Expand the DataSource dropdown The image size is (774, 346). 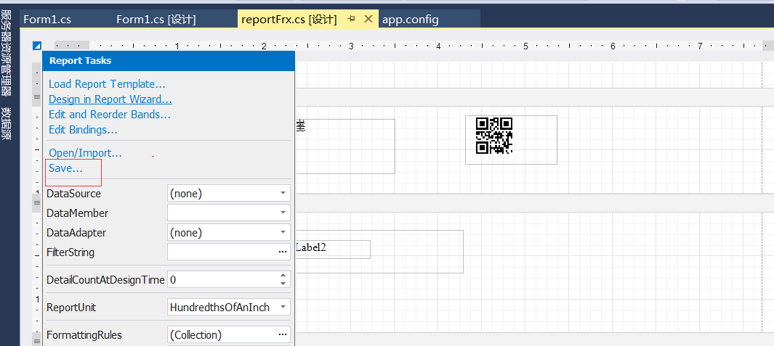pyautogui.click(x=283, y=194)
